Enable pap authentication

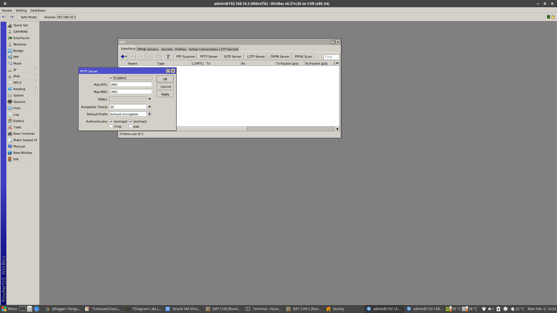coord(131,126)
